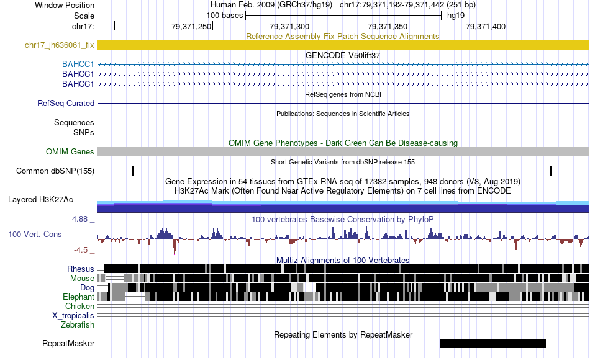Open Multiz Alignments of 100 Vertebrates title
The width and height of the screenshot is (590, 358).
[x=343, y=260]
